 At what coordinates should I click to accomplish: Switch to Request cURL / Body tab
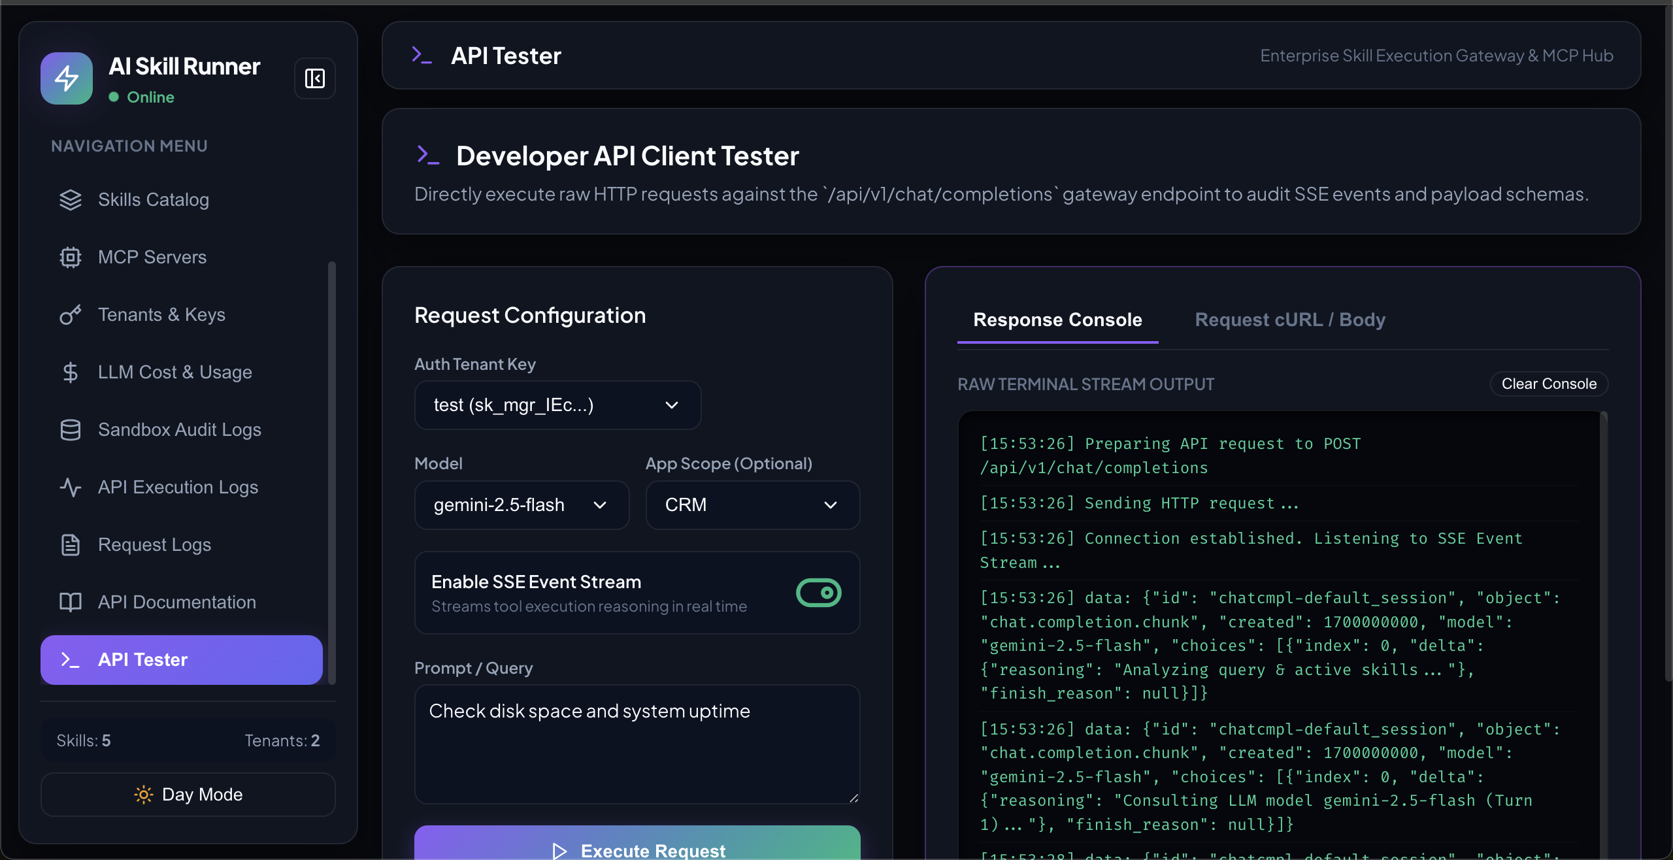(x=1290, y=320)
